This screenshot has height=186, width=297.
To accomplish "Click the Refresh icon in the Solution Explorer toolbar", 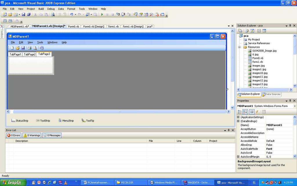I will pos(252,31).
